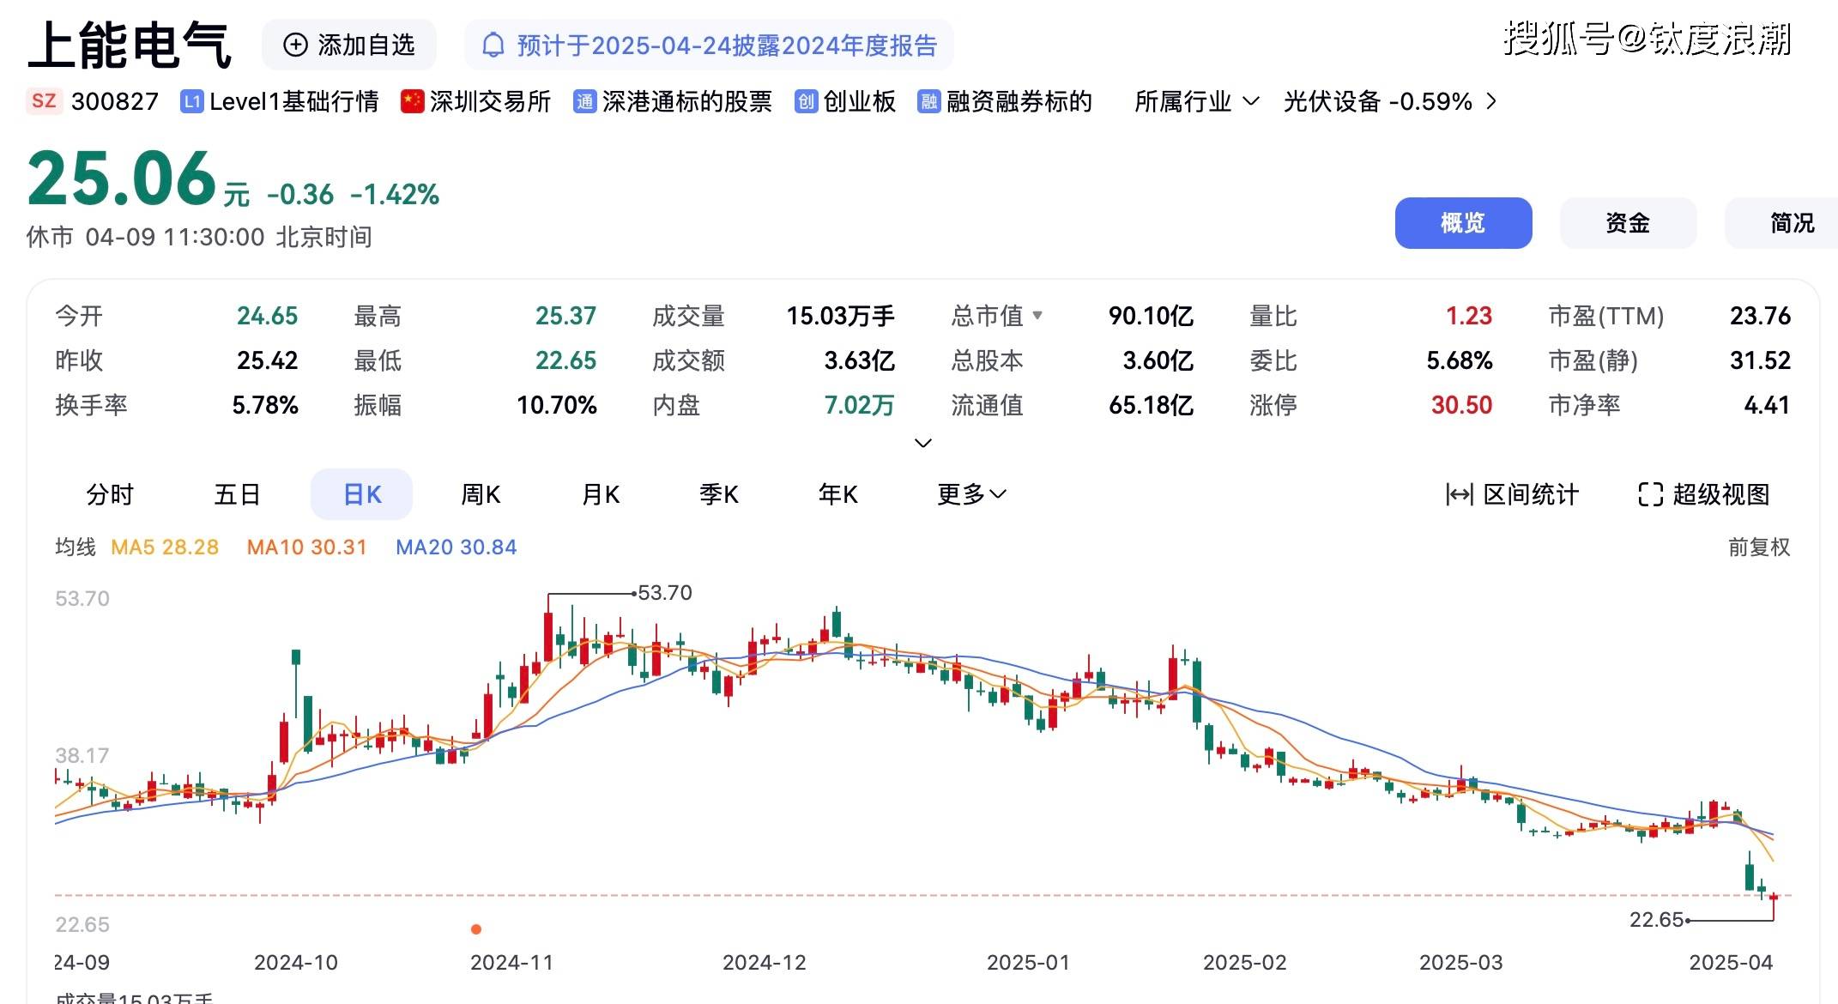Click the 区间统计 range icon

1460,494
